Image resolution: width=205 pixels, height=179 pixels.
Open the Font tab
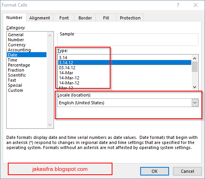(64, 18)
